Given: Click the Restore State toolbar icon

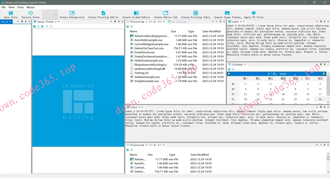Looking at the screenshot, I should tap(30, 13).
